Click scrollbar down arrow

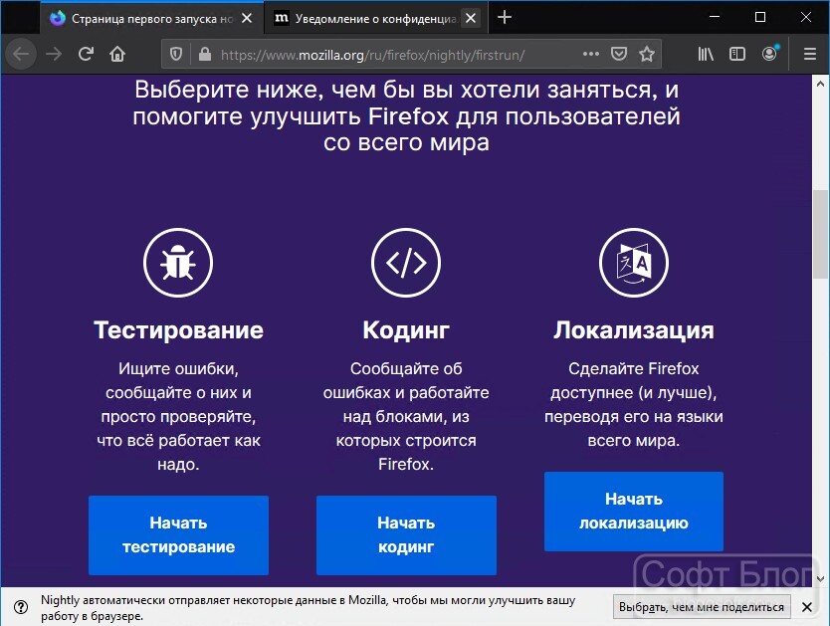tap(820, 578)
